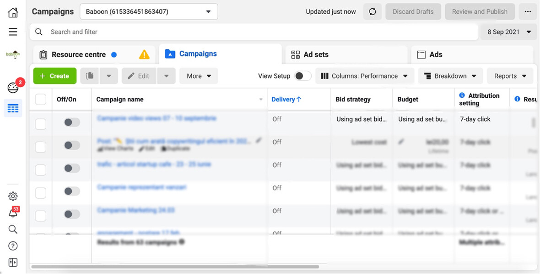Open settings via the gear icon in the sidebar

click(x=12, y=195)
